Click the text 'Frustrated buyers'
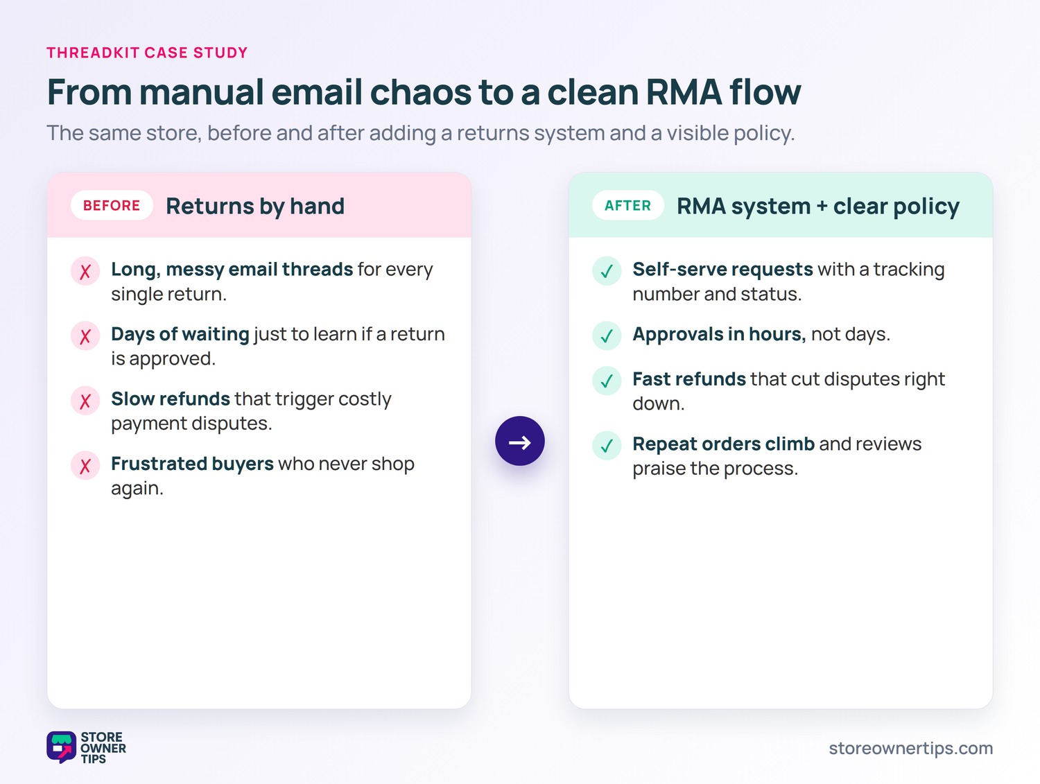The image size is (1040, 784). click(x=193, y=464)
